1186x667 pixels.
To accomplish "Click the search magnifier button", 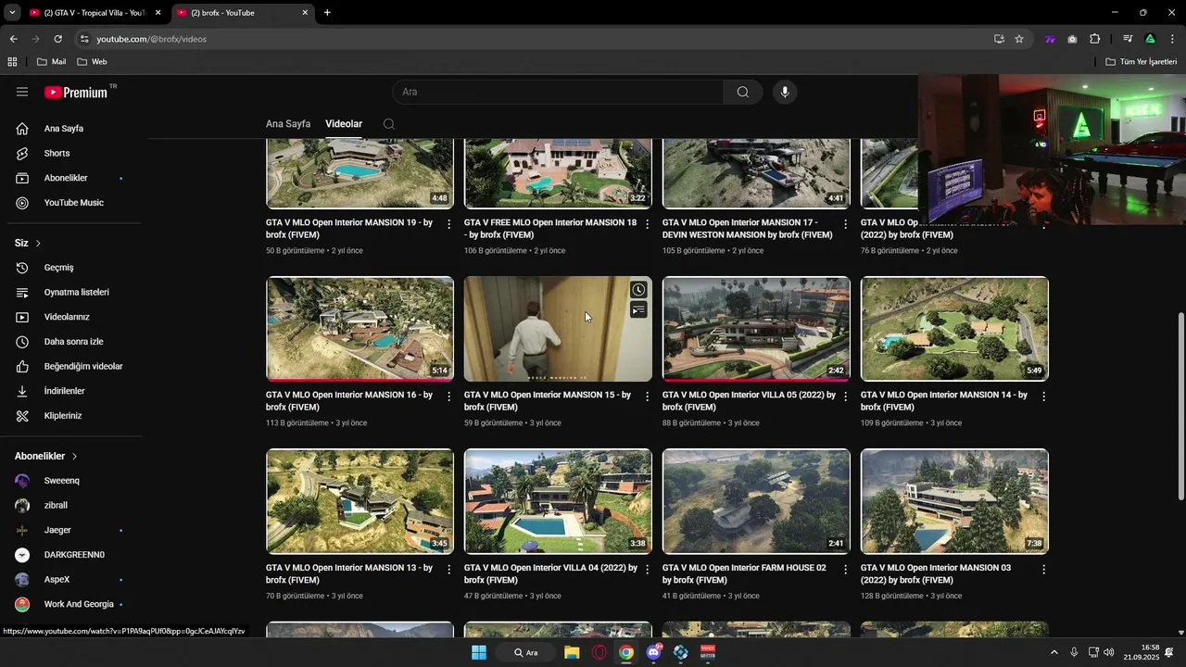I will coord(743,92).
